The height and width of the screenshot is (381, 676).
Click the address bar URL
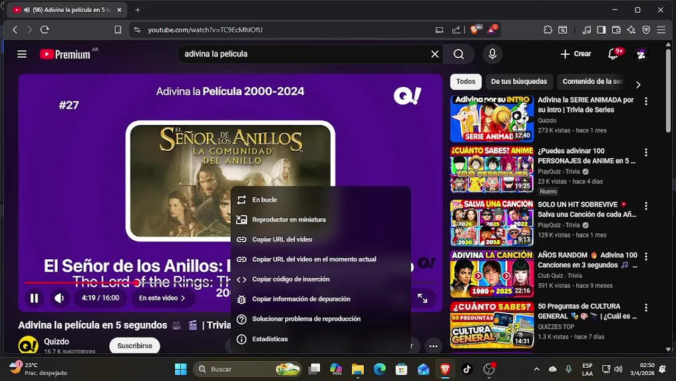point(205,30)
